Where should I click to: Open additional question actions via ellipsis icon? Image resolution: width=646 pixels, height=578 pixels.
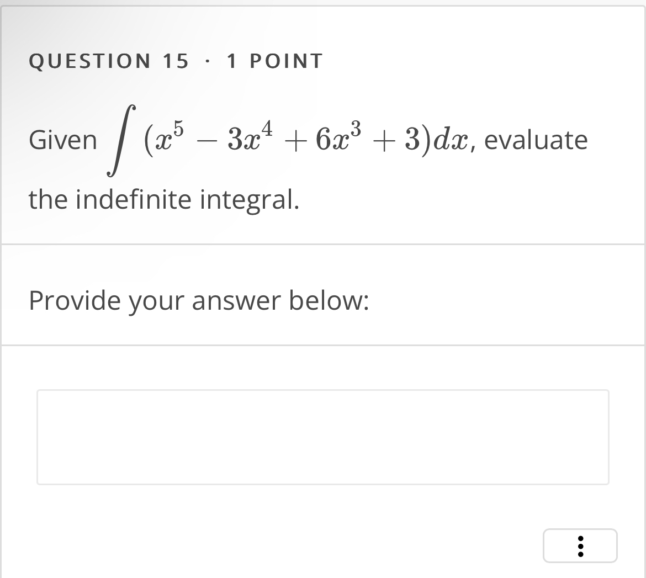point(580,545)
